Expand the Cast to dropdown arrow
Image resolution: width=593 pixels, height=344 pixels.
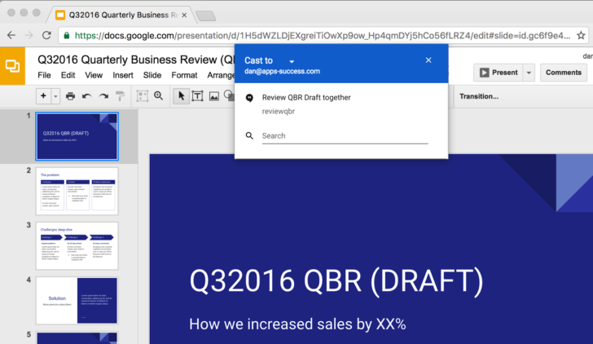tap(292, 61)
